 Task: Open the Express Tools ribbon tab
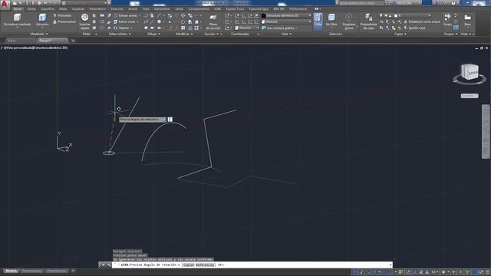tap(235, 9)
